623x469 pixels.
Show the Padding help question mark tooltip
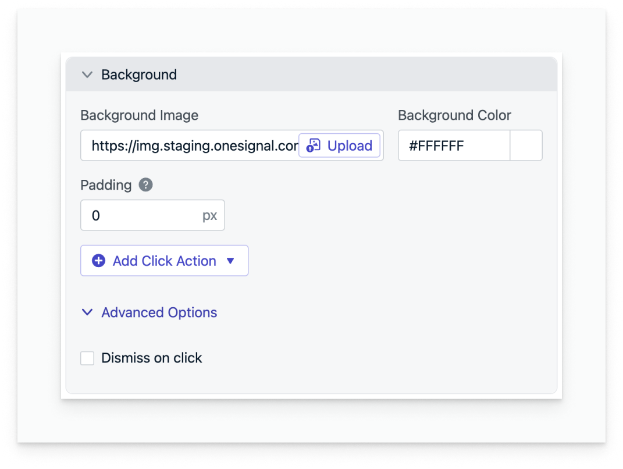[x=145, y=185]
